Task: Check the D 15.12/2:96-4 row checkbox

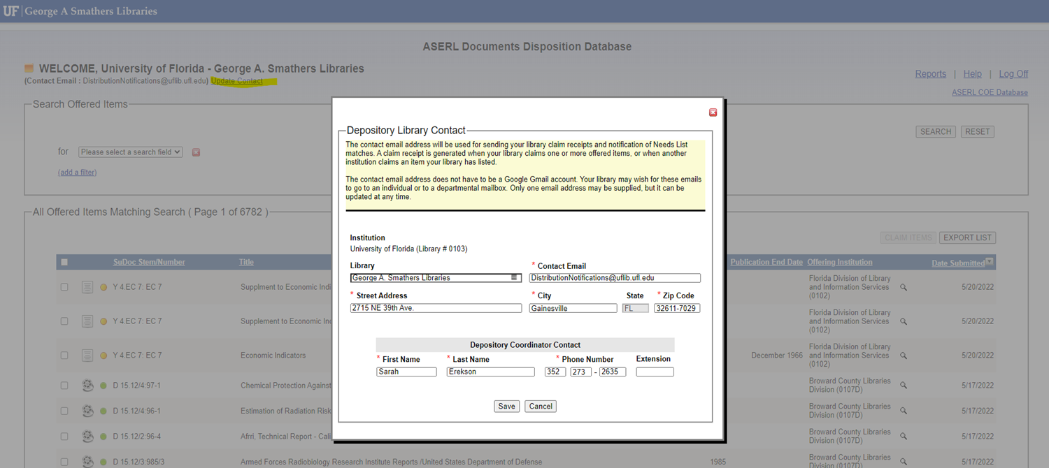Action: pyautogui.click(x=64, y=437)
